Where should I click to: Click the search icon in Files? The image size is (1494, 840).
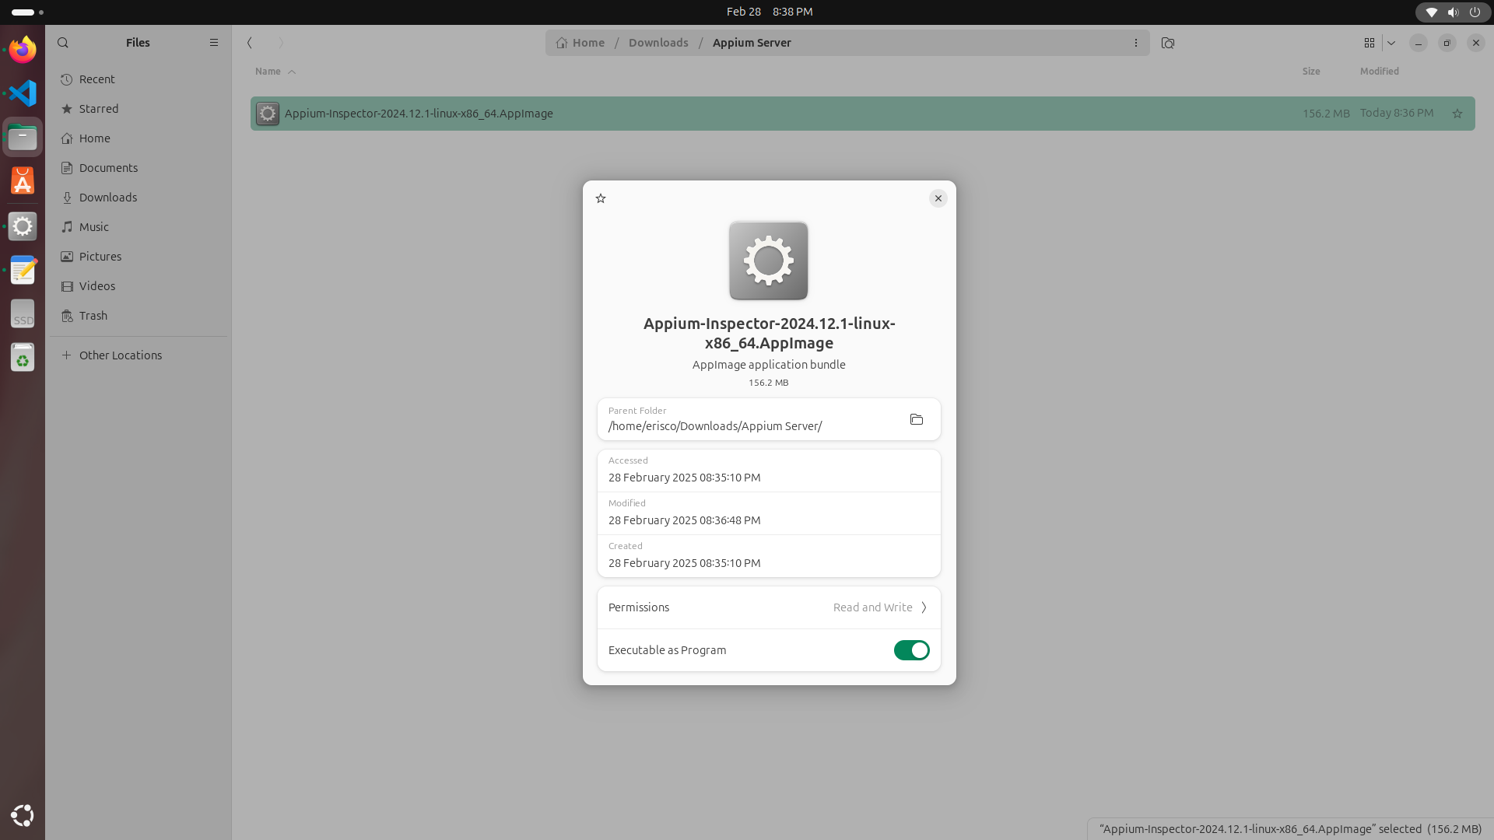pos(63,43)
